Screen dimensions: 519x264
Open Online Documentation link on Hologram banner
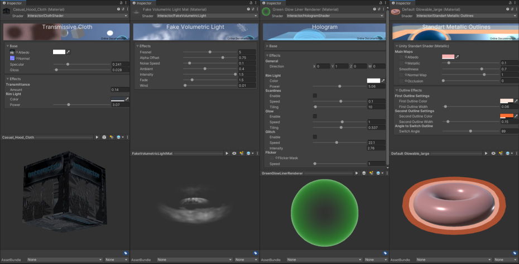[370, 38]
